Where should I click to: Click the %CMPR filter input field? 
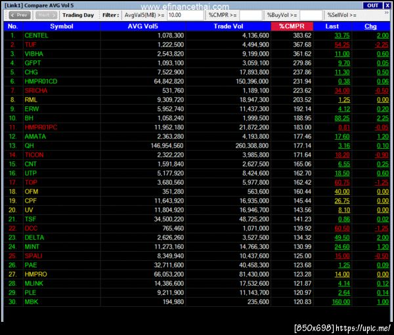coord(251,15)
